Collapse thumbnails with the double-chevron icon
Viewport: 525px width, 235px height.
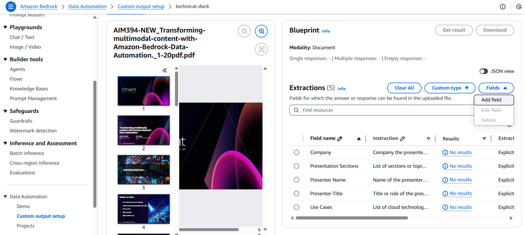click(x=165, y=70)
